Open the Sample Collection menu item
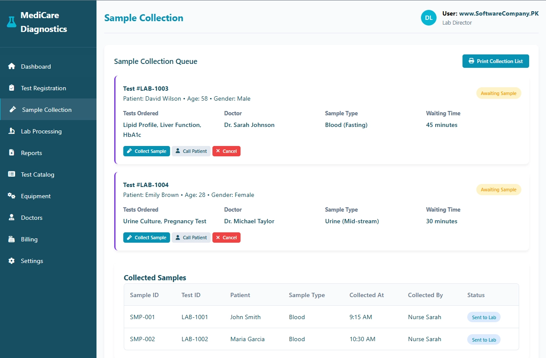 (x=47, y=110)
